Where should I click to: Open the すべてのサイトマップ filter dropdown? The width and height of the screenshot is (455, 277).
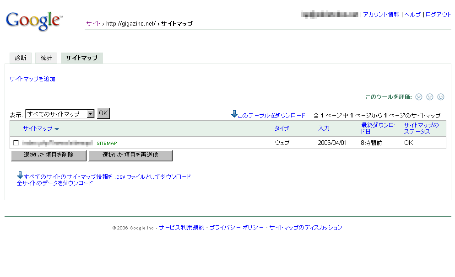(60, 113)
